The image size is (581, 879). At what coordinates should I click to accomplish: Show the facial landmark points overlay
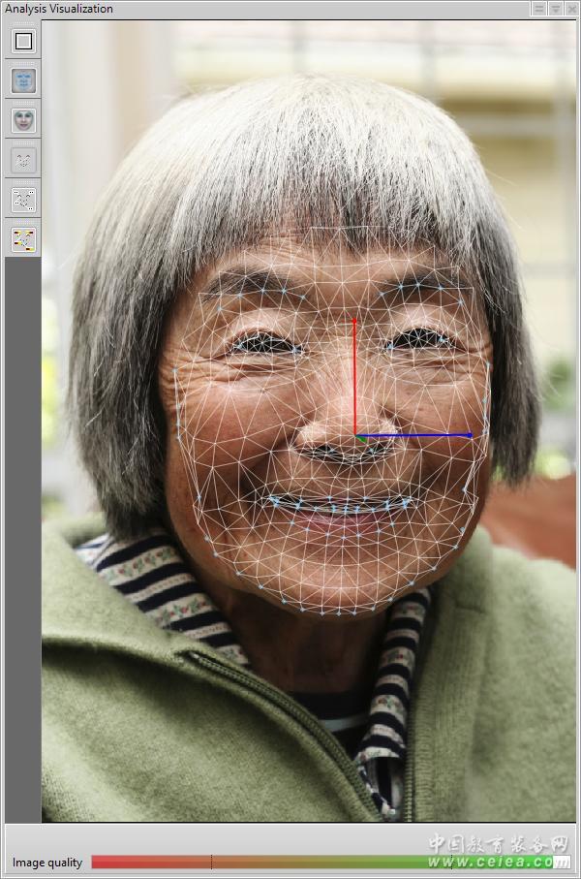click(x=23, y=201)
